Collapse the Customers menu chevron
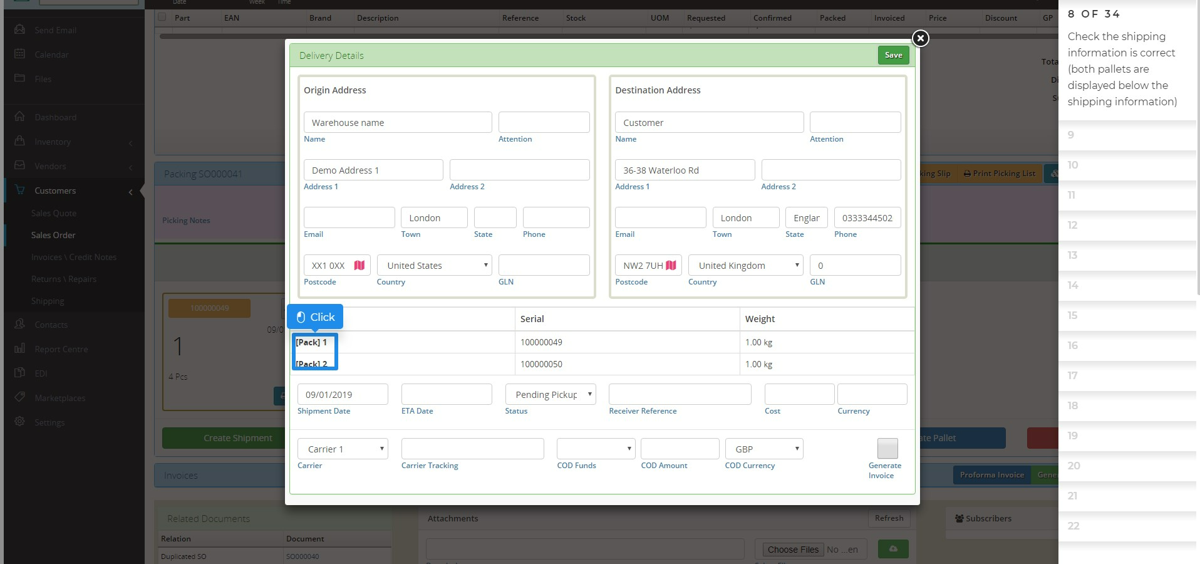This screenshot has width=1200, height=564. coord(130,192)
